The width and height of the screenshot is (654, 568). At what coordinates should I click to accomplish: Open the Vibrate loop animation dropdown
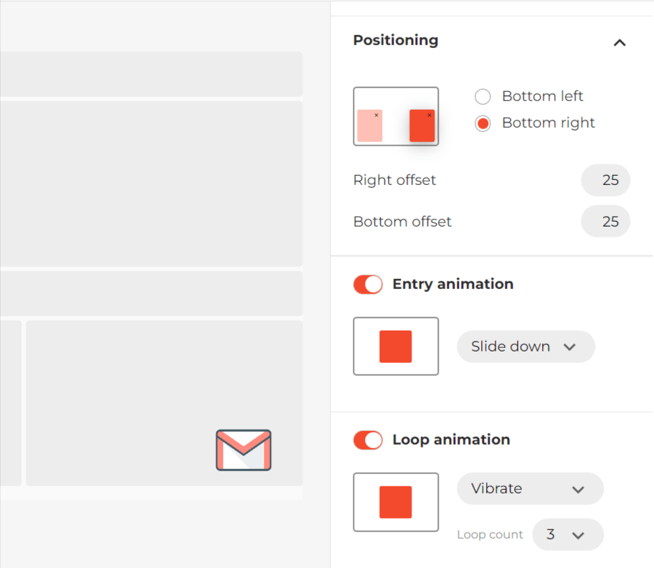tap(530, 488)
